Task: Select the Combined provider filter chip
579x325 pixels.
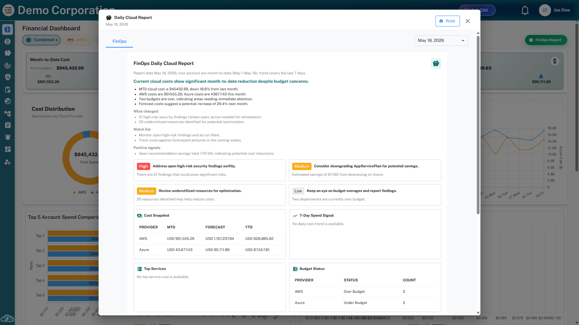Action: coord(41,40)
